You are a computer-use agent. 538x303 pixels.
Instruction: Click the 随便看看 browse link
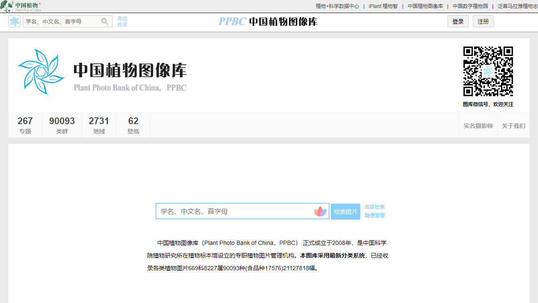pyautogui.click(x=374, y=215)
